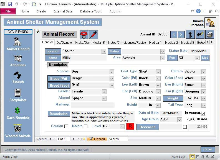Expand the Species dropdown

coord(112,72)
